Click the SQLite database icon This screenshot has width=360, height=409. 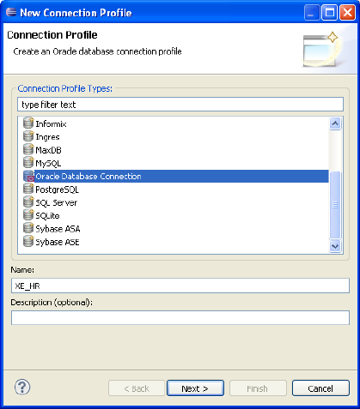28,215
